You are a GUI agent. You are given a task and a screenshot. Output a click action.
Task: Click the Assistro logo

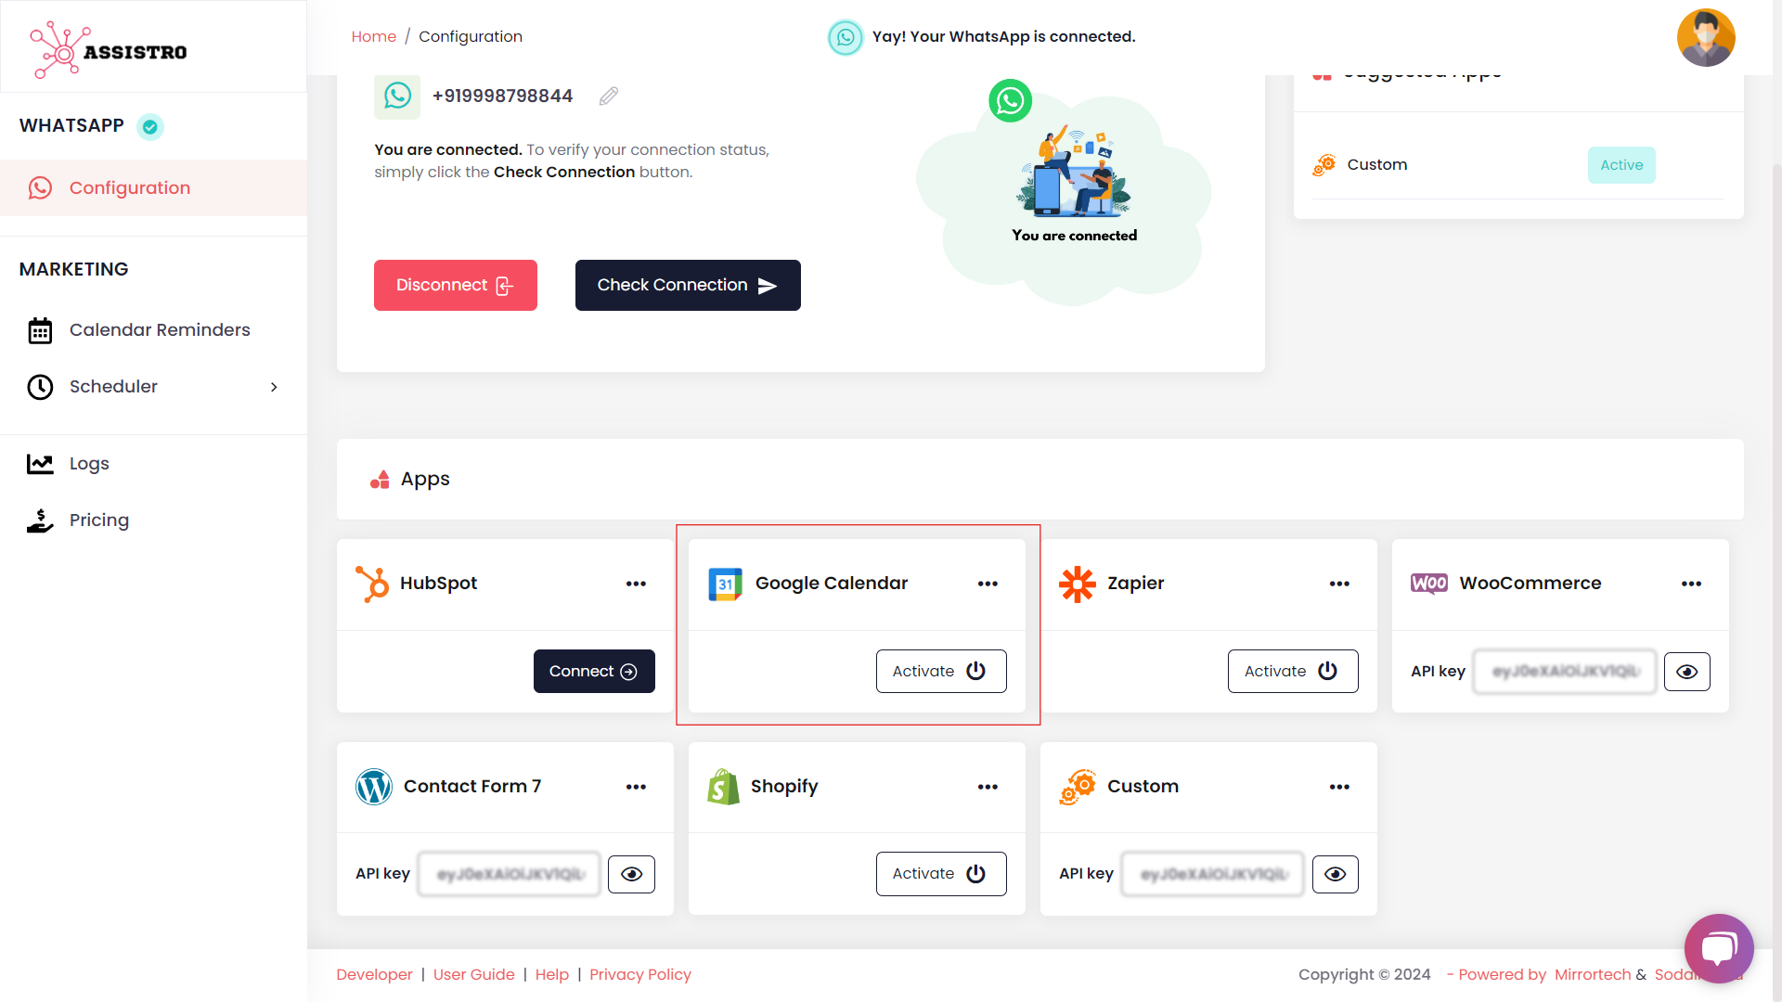click(109, 50)
